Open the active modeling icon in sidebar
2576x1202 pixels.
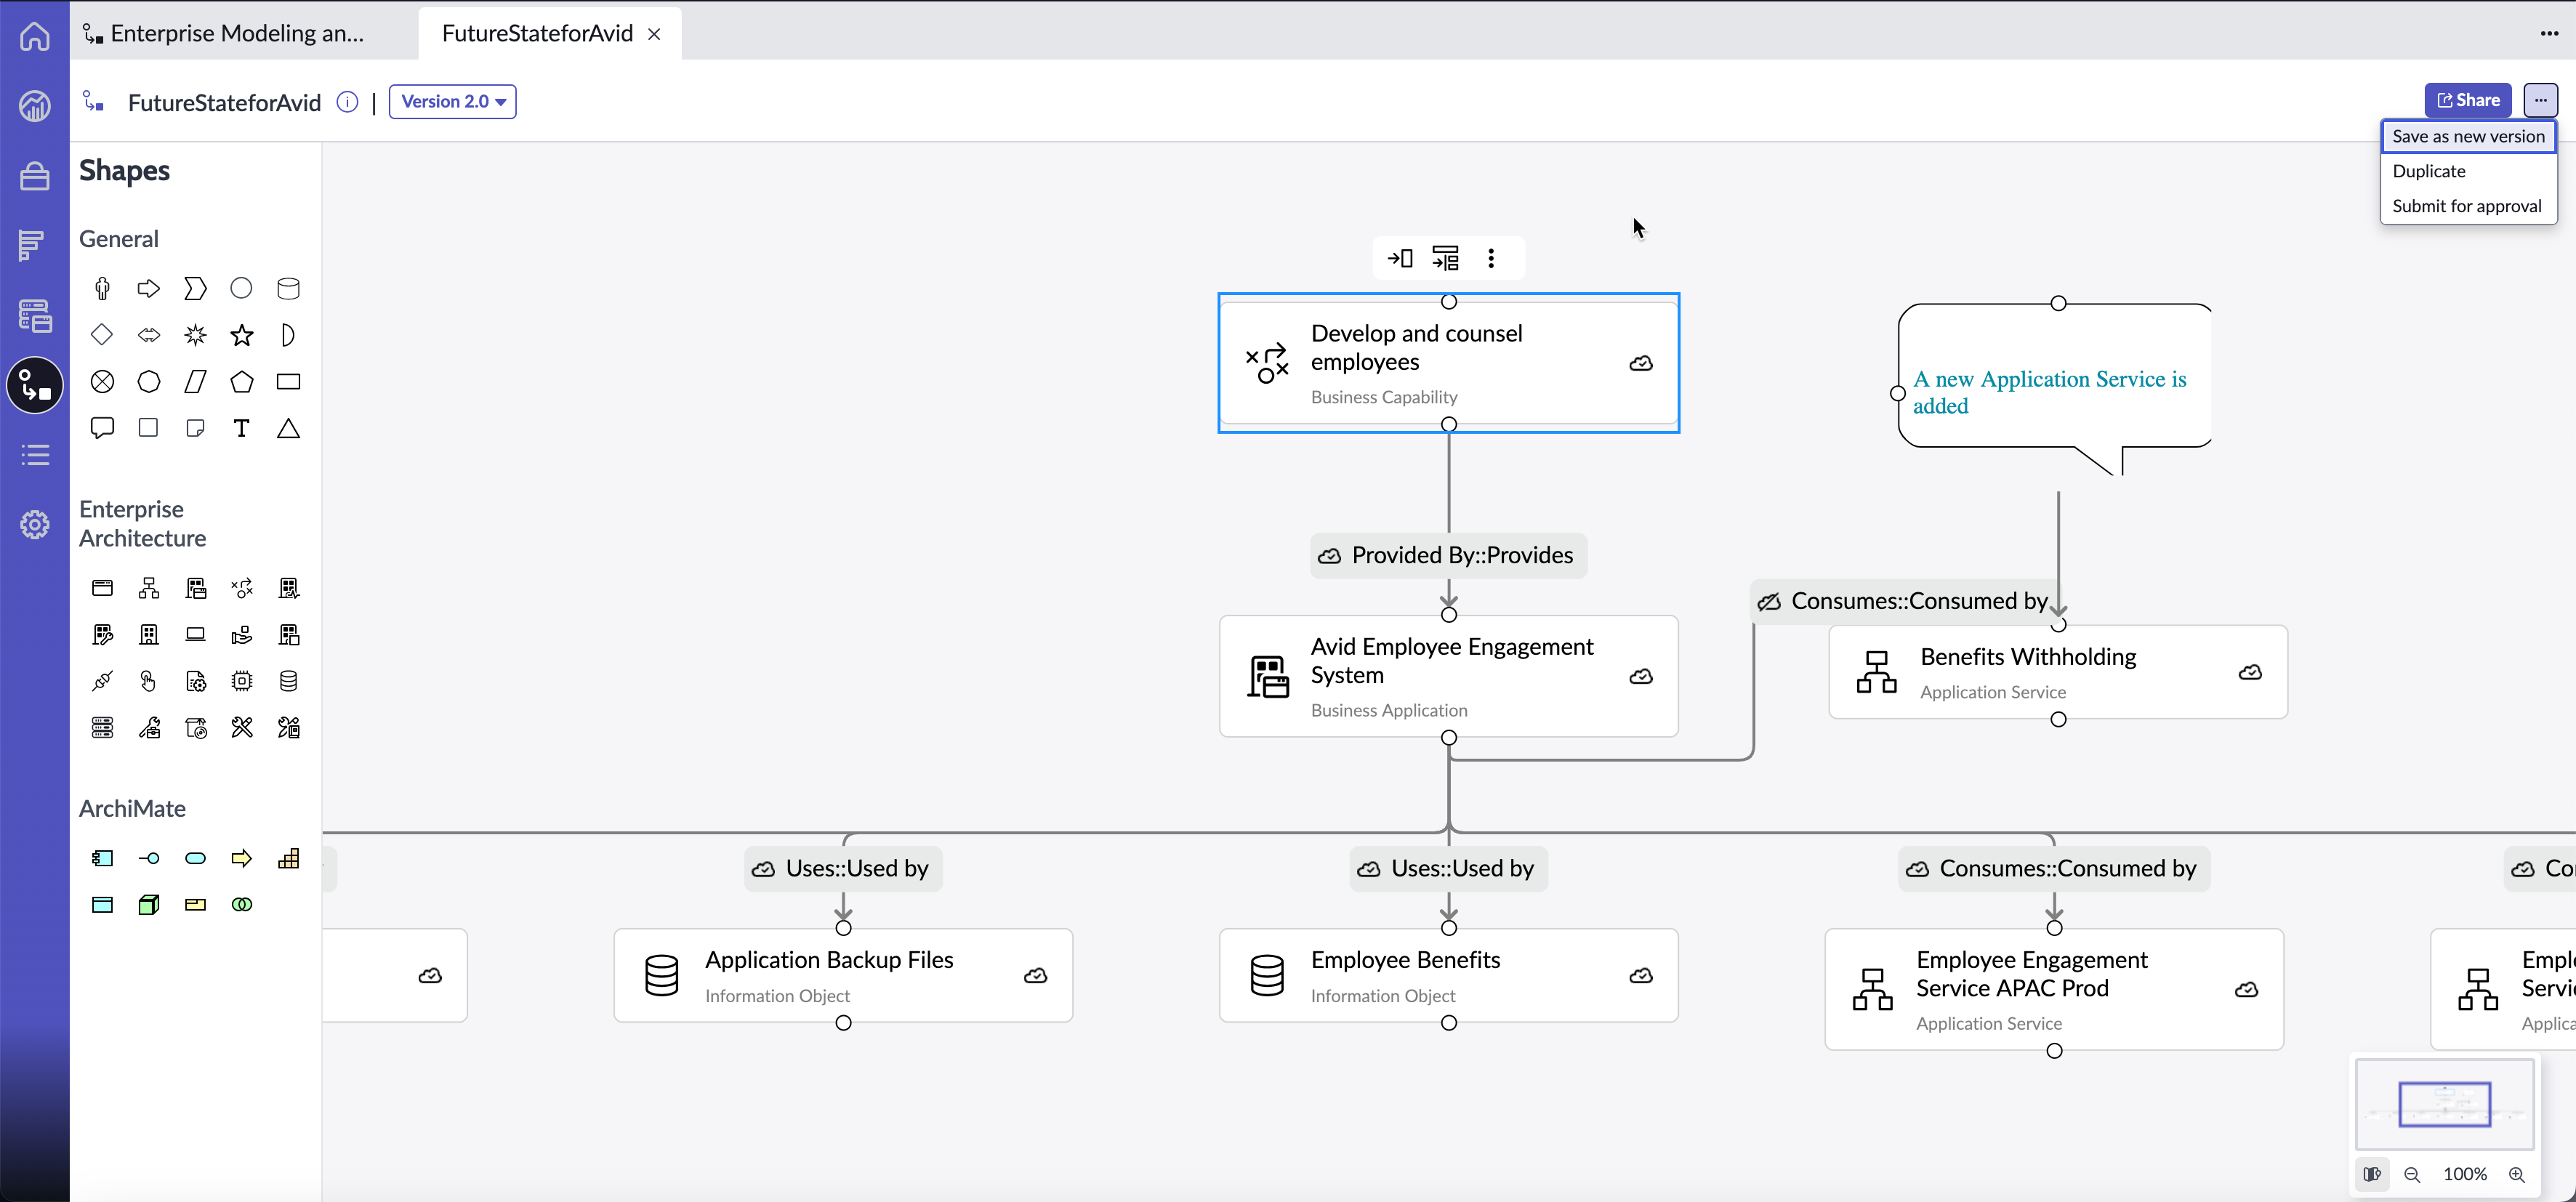pos(35,386)
